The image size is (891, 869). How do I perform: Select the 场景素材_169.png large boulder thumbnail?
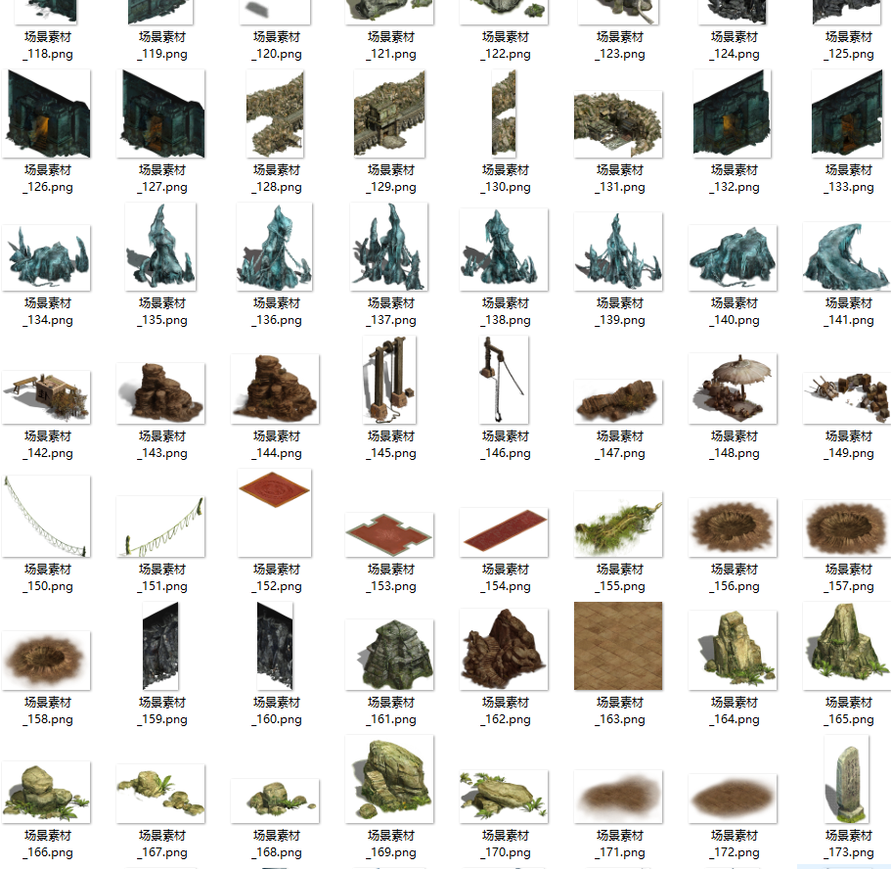tap(389, 779)
